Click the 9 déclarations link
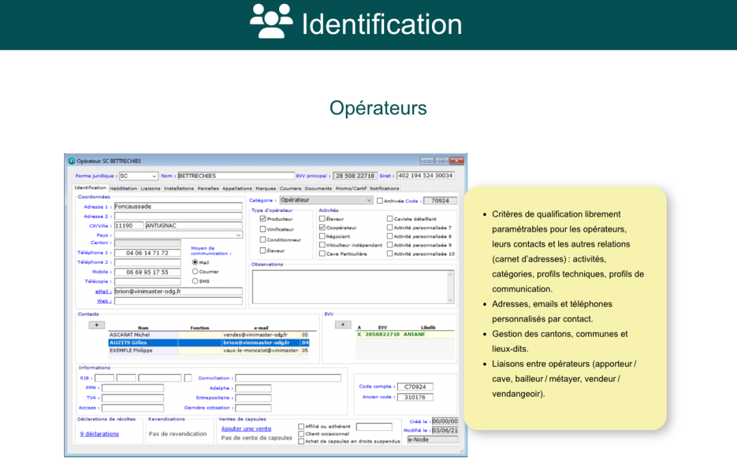 pos(99,433)
